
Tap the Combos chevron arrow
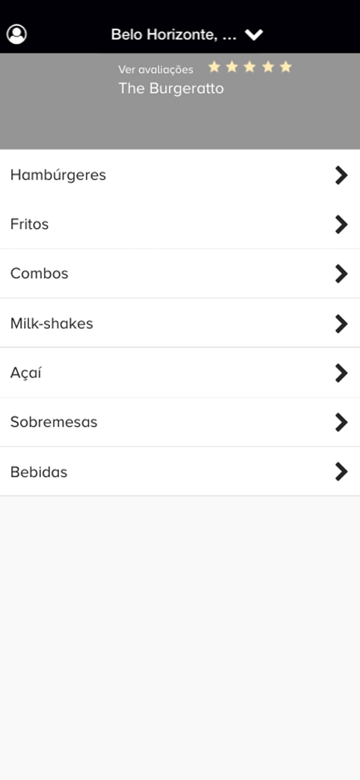pos(341,274)
